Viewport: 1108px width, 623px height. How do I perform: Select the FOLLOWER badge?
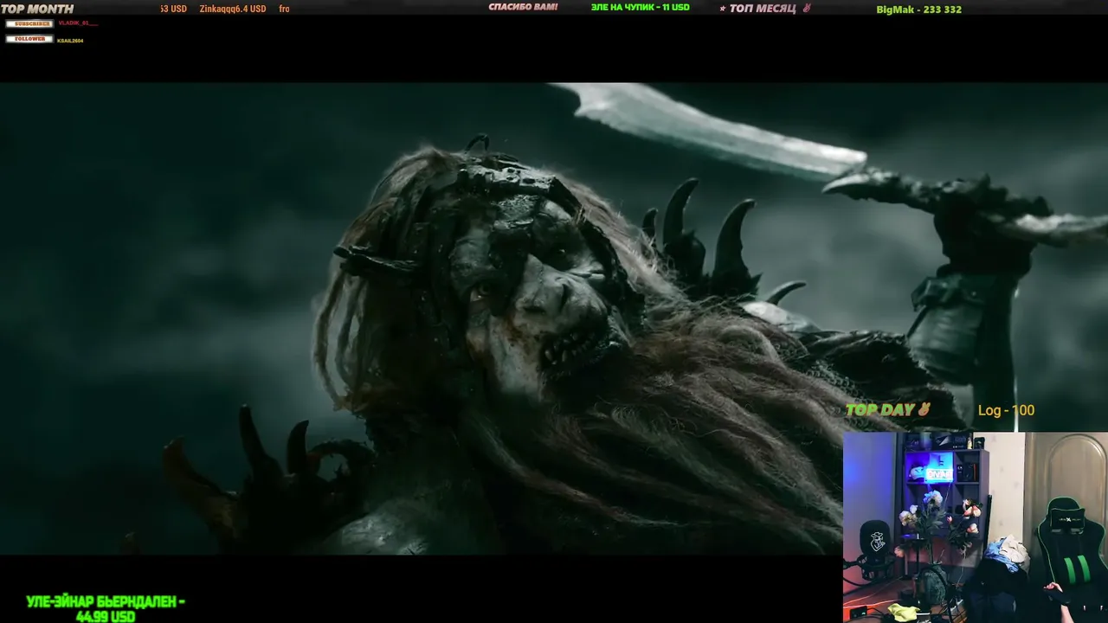(x=29, y=39)
